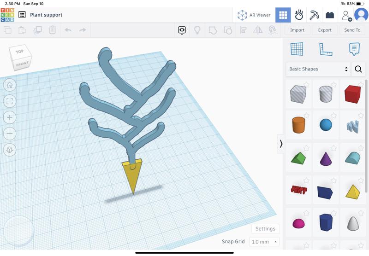Launch the AR Viewer
Screen dimensions: 369x256
254,15
